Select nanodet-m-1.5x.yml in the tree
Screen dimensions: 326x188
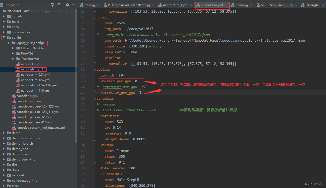(x=35, y=80)
